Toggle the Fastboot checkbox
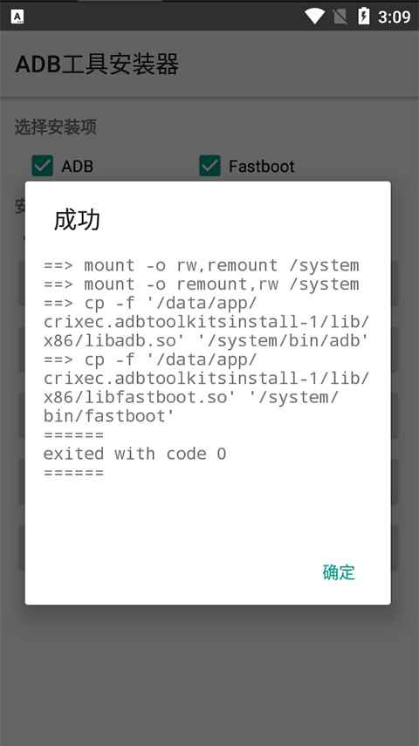Screen dimensions: 419x746 pos(210,166)
